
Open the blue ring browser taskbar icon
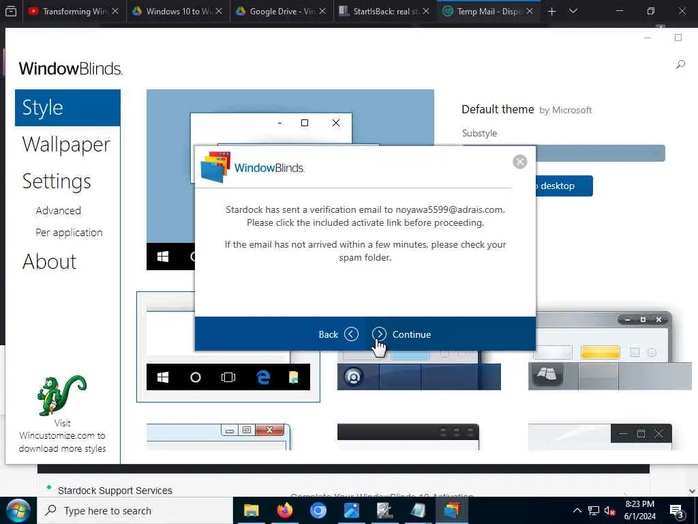[x=318, y=510]
